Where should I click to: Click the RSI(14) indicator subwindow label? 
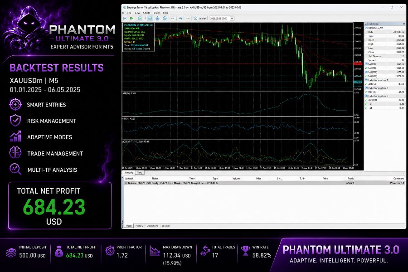coord(129,118)
